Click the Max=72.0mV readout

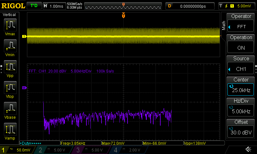[122, 143]
